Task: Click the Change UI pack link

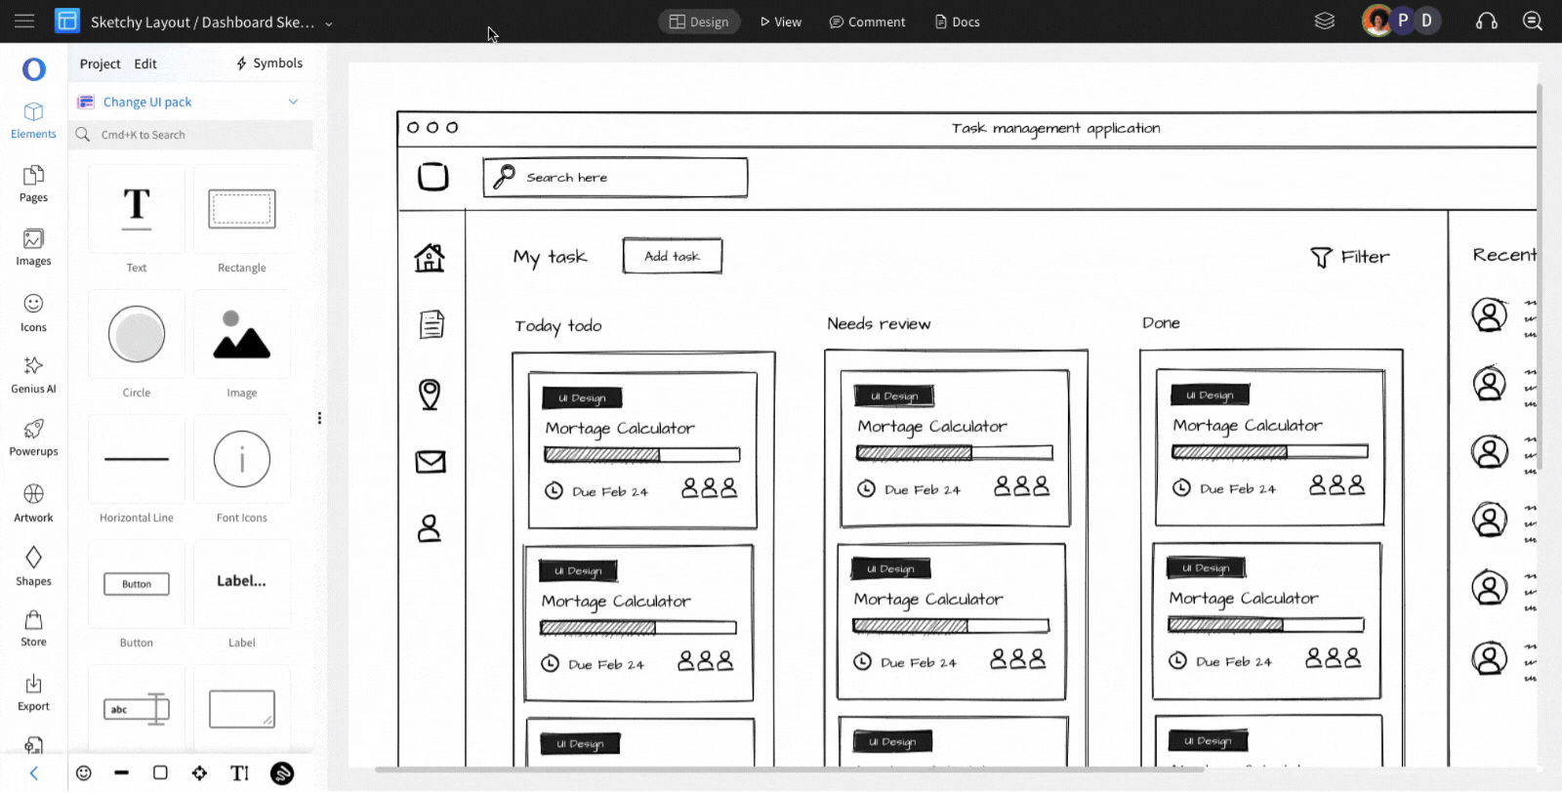Action: [x=147, y=102]
